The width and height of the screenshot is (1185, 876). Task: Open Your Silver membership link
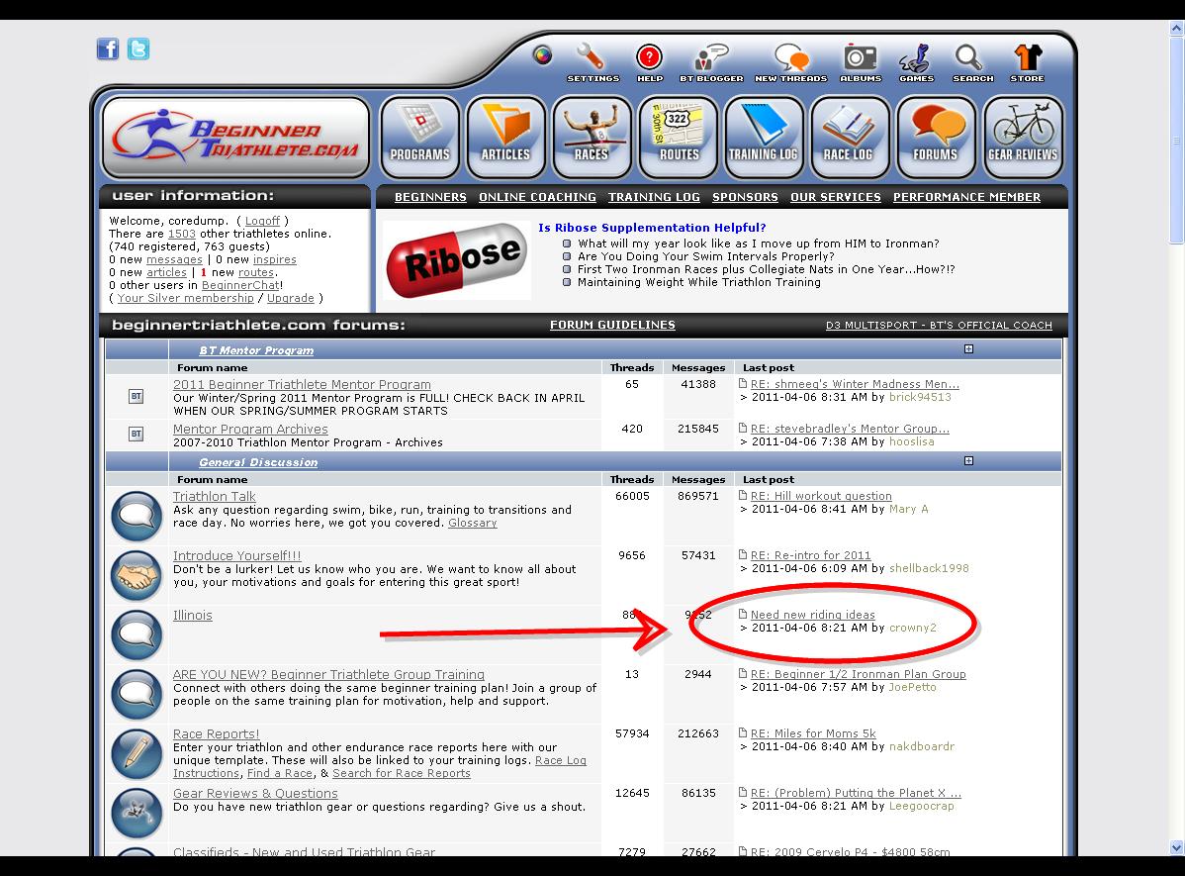click(185, 298)
